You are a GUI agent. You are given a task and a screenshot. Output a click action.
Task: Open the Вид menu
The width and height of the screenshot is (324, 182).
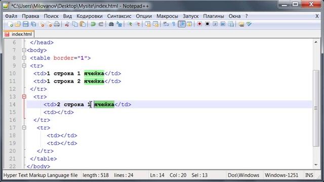(67, 16)
